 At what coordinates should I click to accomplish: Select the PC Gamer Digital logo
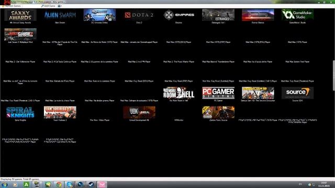coord(218,93)
